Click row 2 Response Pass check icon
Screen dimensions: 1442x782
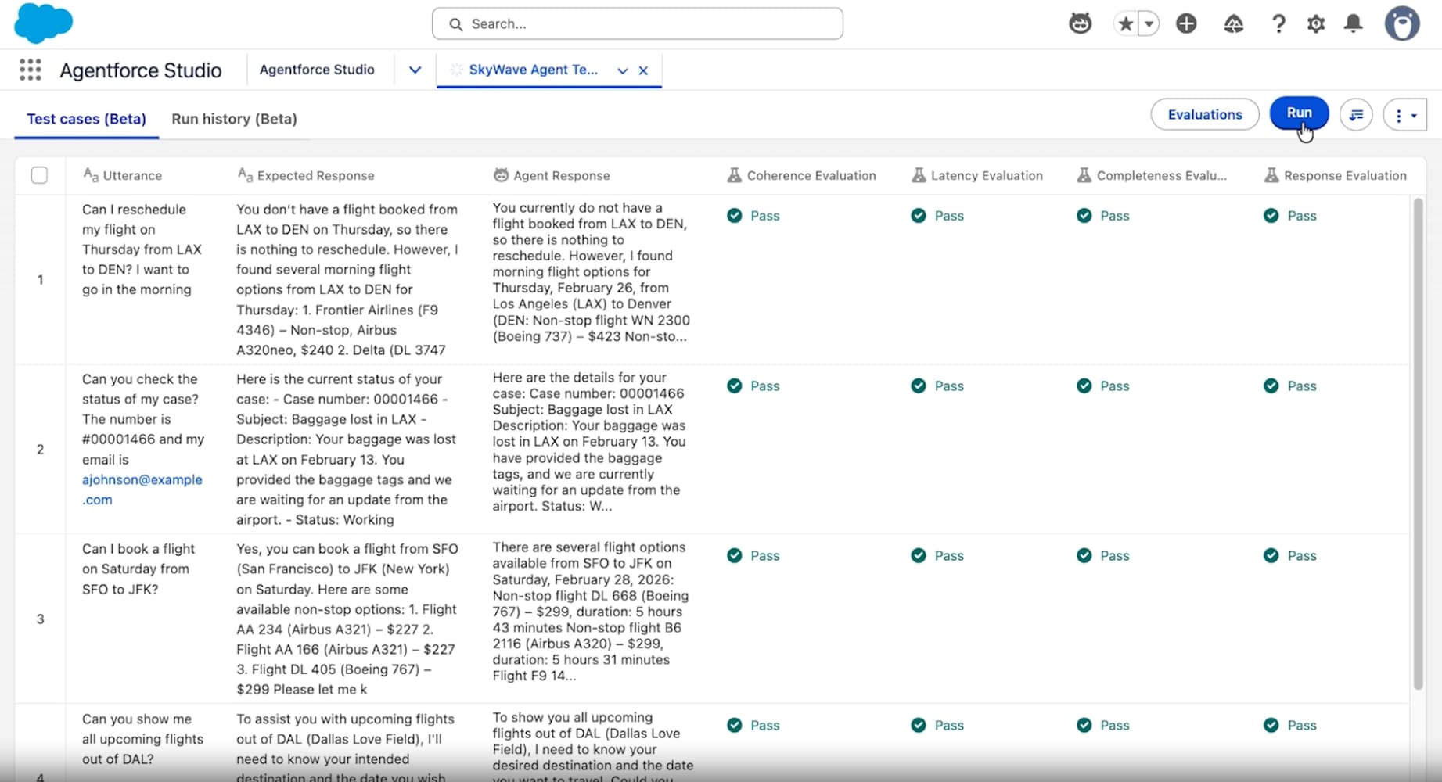coord(1271,386)
